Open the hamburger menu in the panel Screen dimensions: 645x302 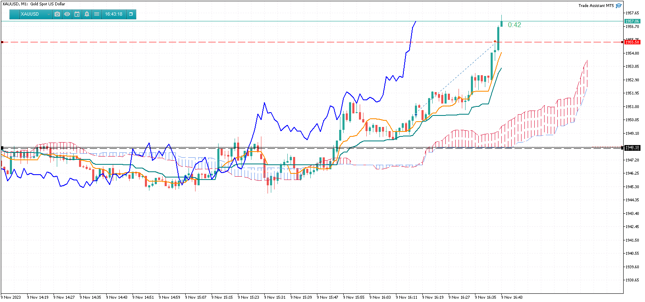pyautogui.click(x=97, y=14)
